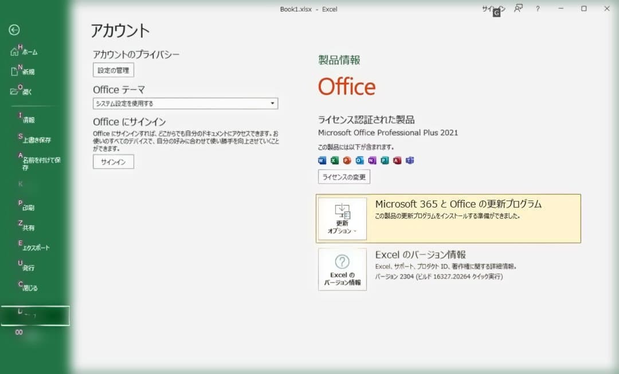Open Help via the question mark icon
This screenshot has height=374, width=619.
point(537,9)
